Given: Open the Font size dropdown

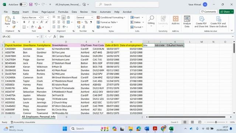Looking at the screenshot, I should [x=48, y=17].
